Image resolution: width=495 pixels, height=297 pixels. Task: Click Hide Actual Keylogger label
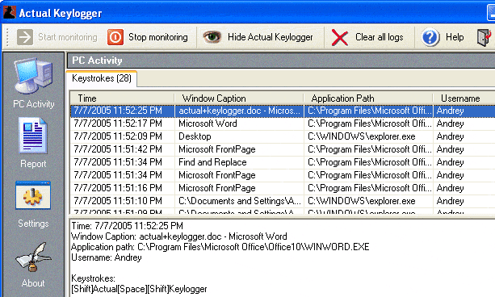coord(271,37)
